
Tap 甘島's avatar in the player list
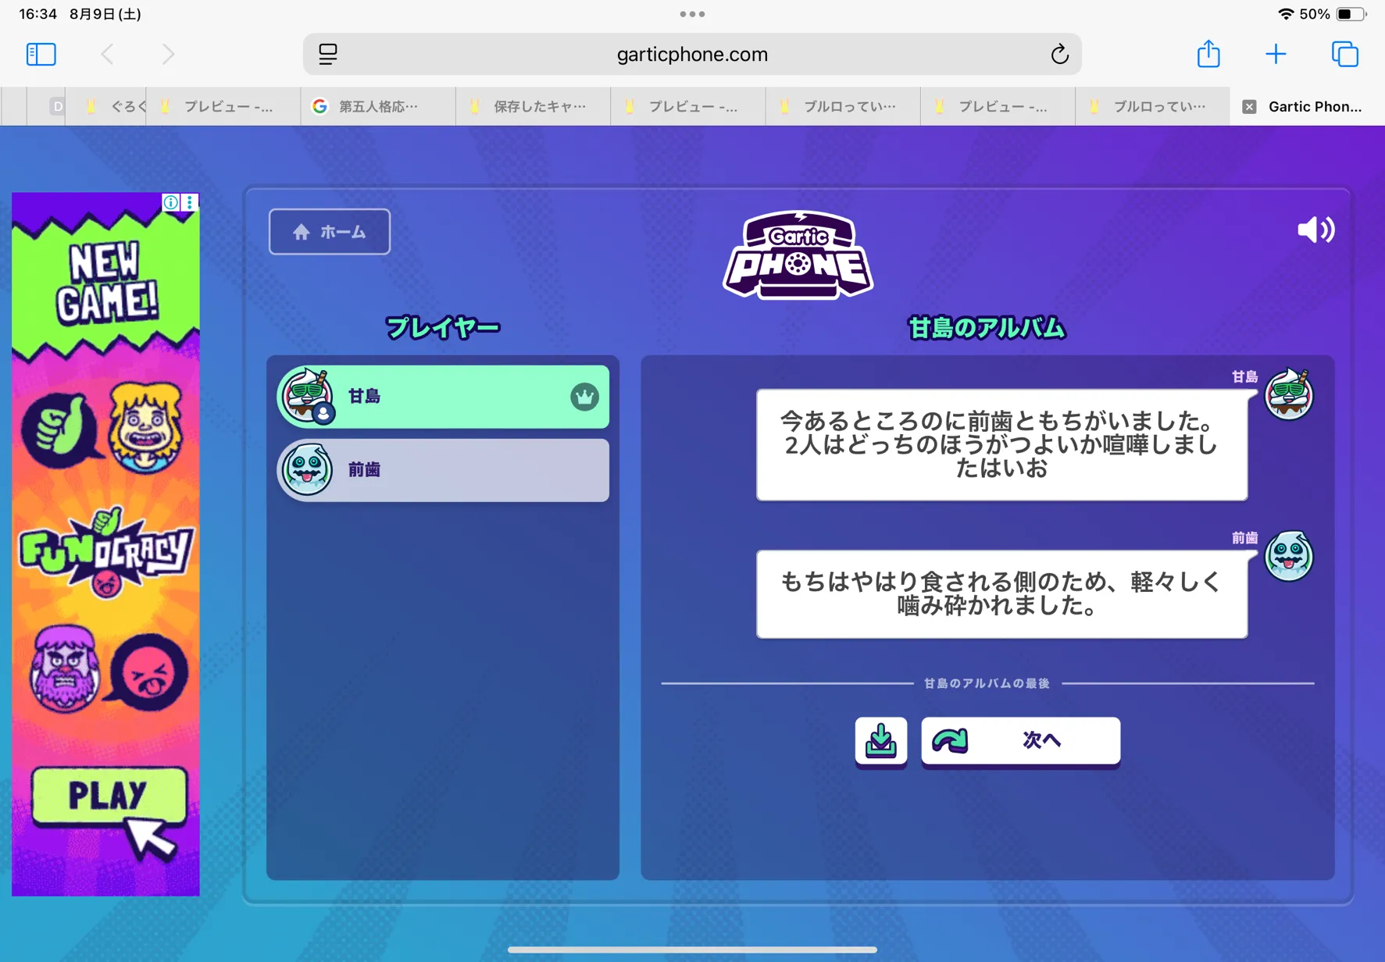308,395
